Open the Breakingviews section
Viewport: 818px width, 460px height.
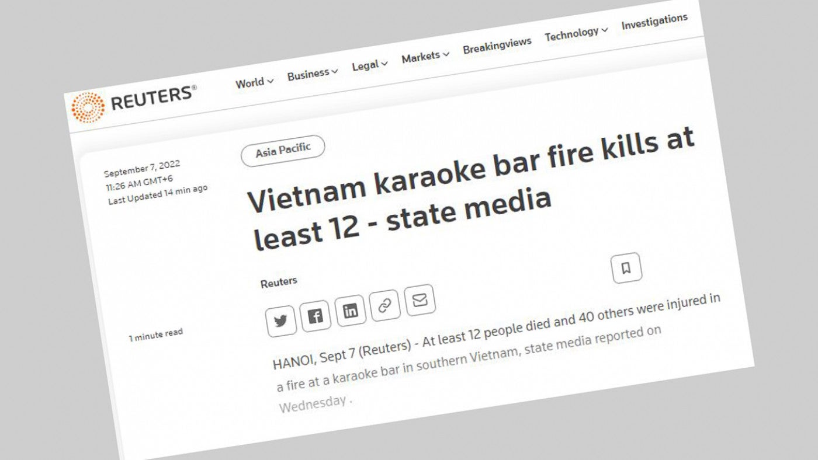tap(497, 46)
